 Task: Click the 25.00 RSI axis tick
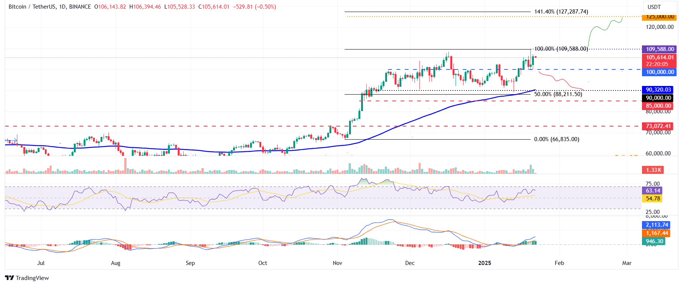tap(653, 212)
